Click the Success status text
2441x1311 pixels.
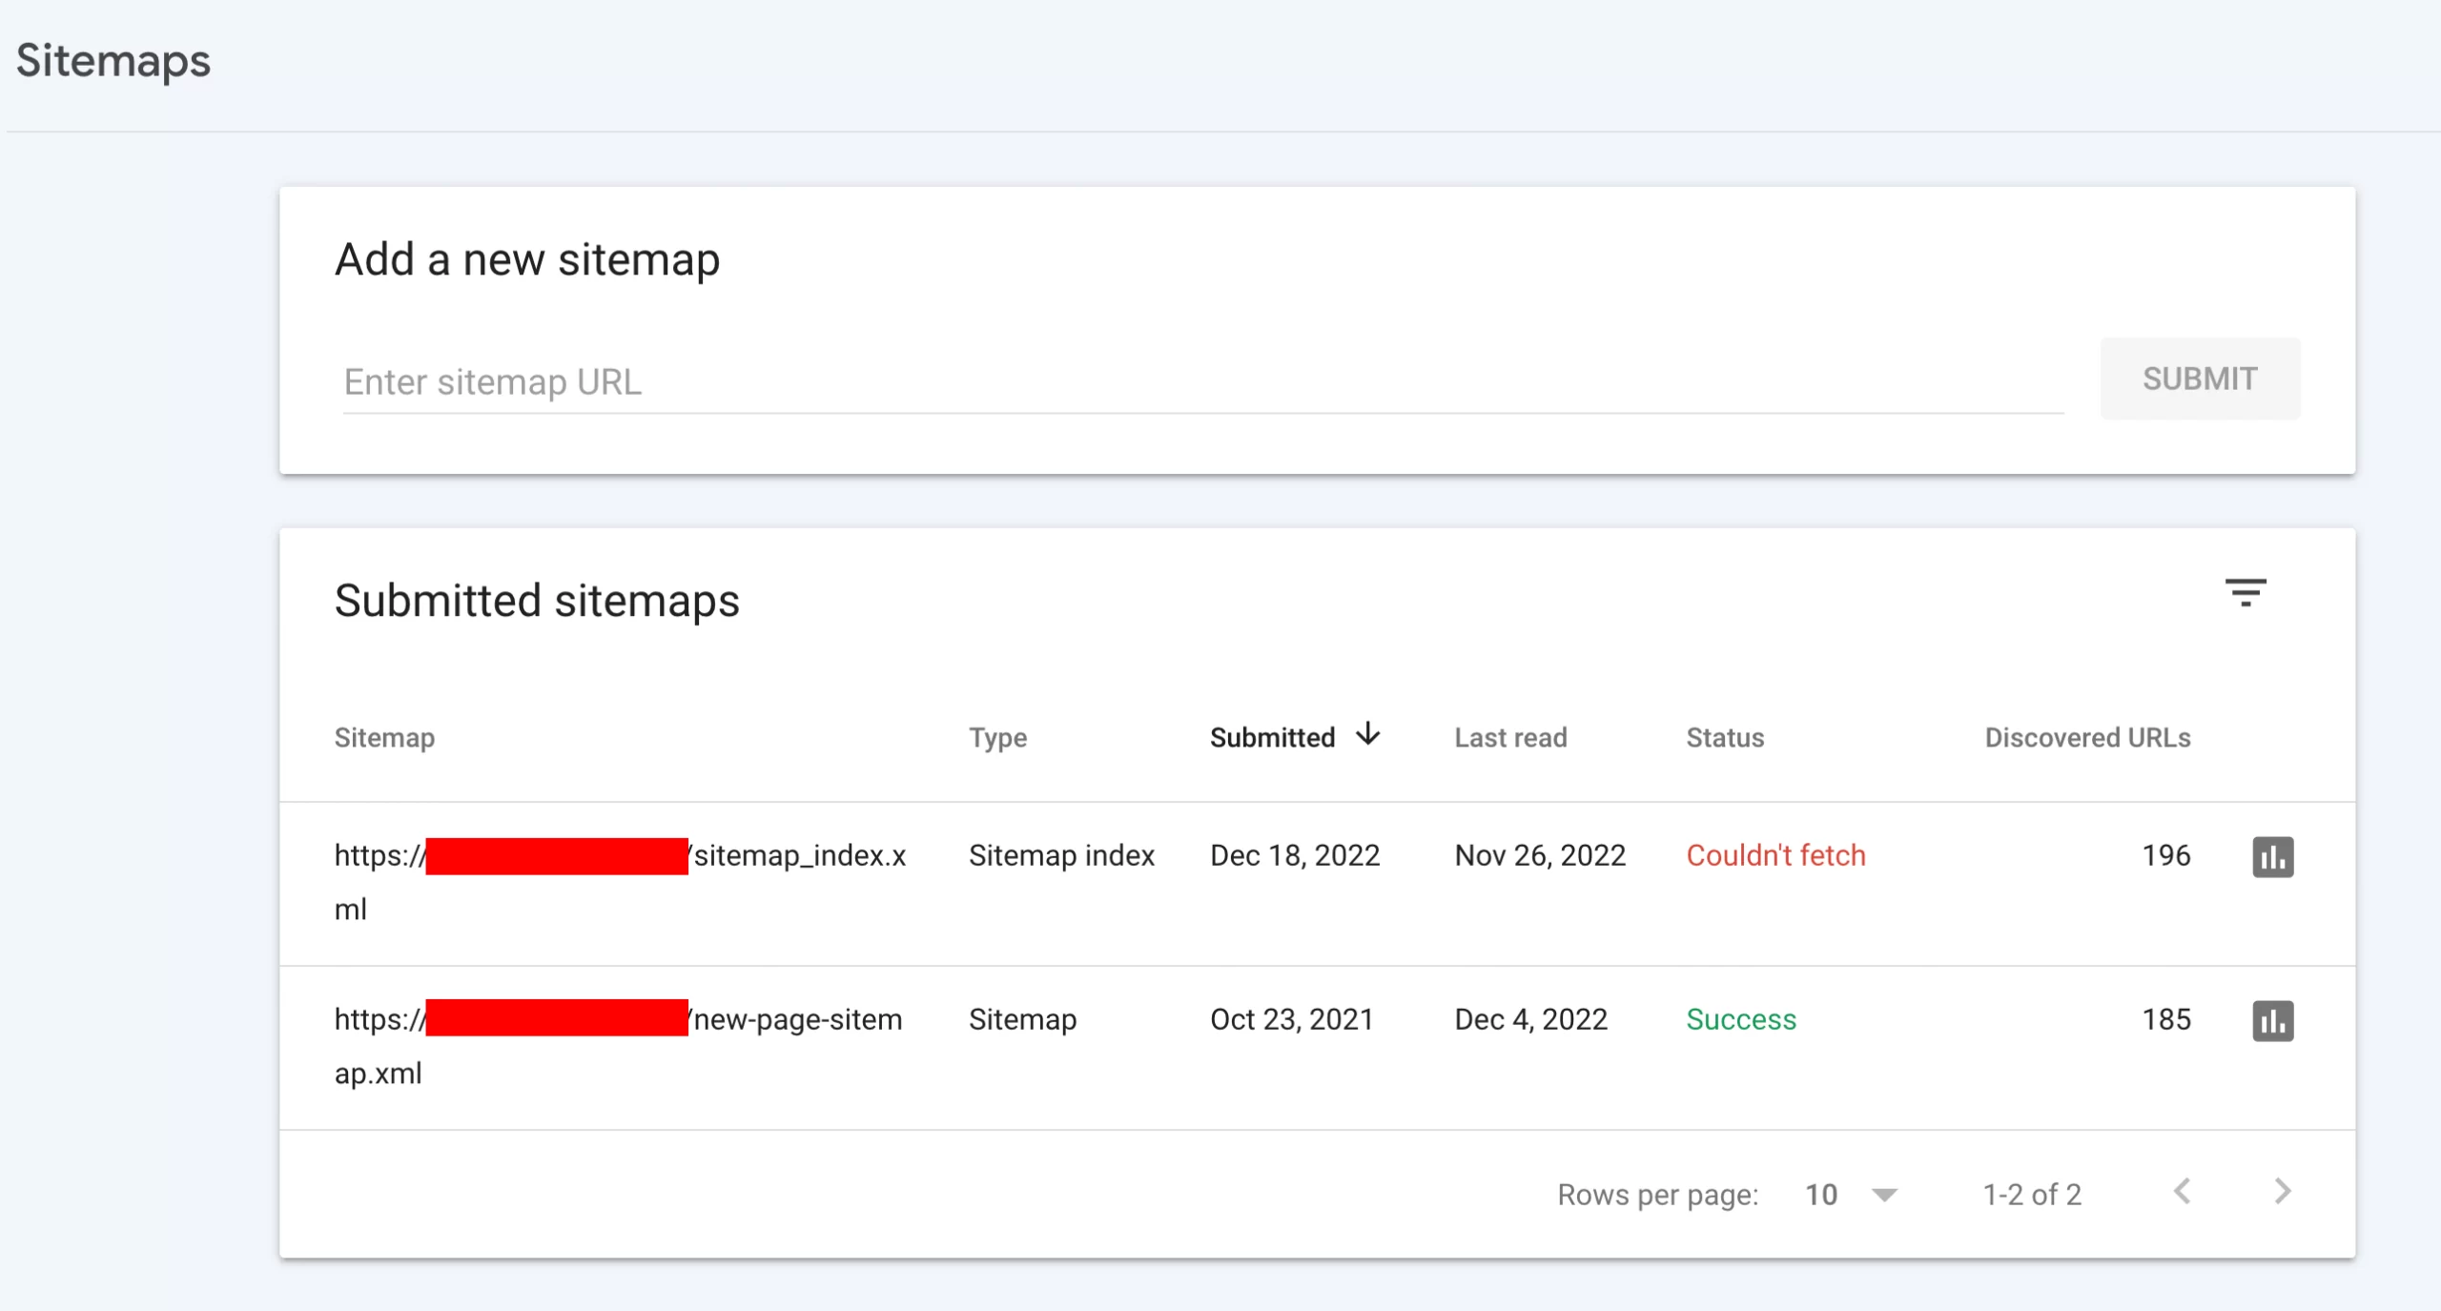tap(1741, 1020)
